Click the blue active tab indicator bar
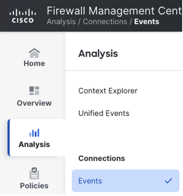The image size is (183, 196). pyautogui.click(x=9, y=137)
